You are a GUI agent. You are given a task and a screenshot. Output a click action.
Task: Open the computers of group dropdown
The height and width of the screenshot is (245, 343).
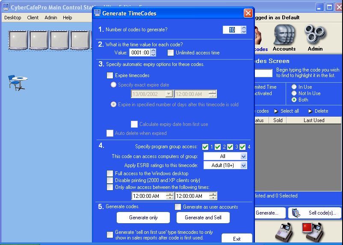pos(243,156)
